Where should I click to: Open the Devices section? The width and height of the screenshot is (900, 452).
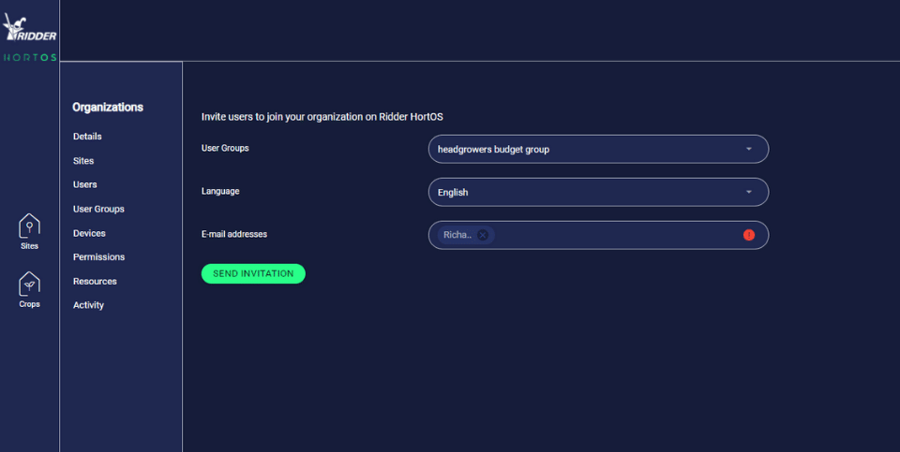[89, 233]
